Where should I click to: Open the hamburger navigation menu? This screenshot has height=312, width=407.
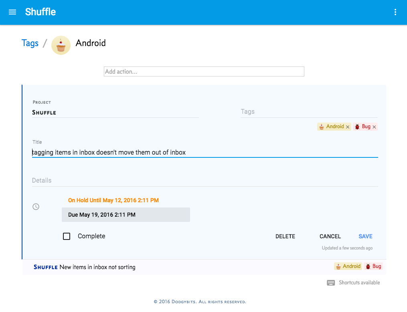[x=12, y=12]
